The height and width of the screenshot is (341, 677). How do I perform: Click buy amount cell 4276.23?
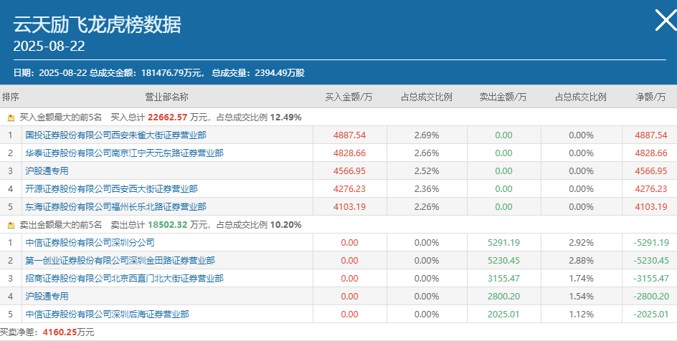click(349, 189)
